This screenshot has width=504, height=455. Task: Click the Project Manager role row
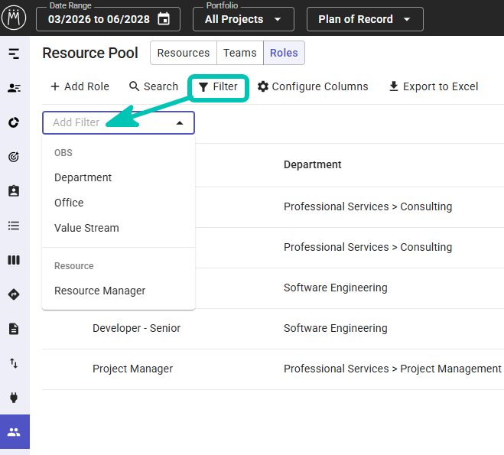pos(273,369)
